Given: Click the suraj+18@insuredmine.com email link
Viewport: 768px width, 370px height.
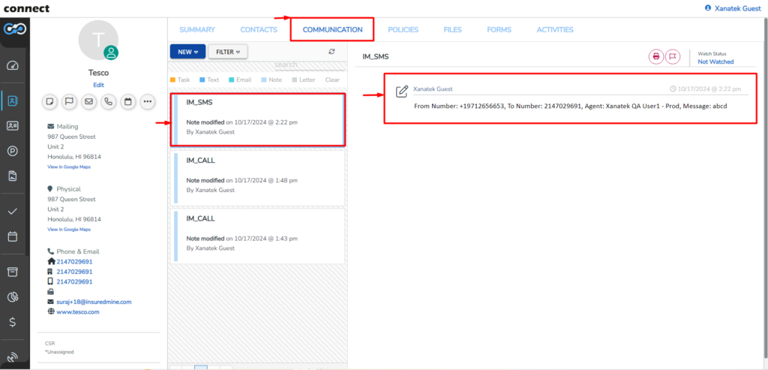Looking at the screenshot, I should (x=94, y=302).
